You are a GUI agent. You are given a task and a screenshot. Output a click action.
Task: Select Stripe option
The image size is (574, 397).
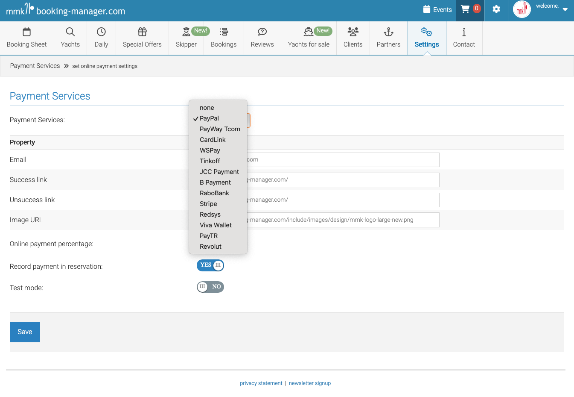point(218,204)
